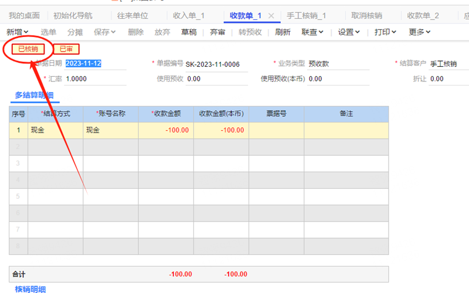Expand the 更多 menu

(420, 32)
